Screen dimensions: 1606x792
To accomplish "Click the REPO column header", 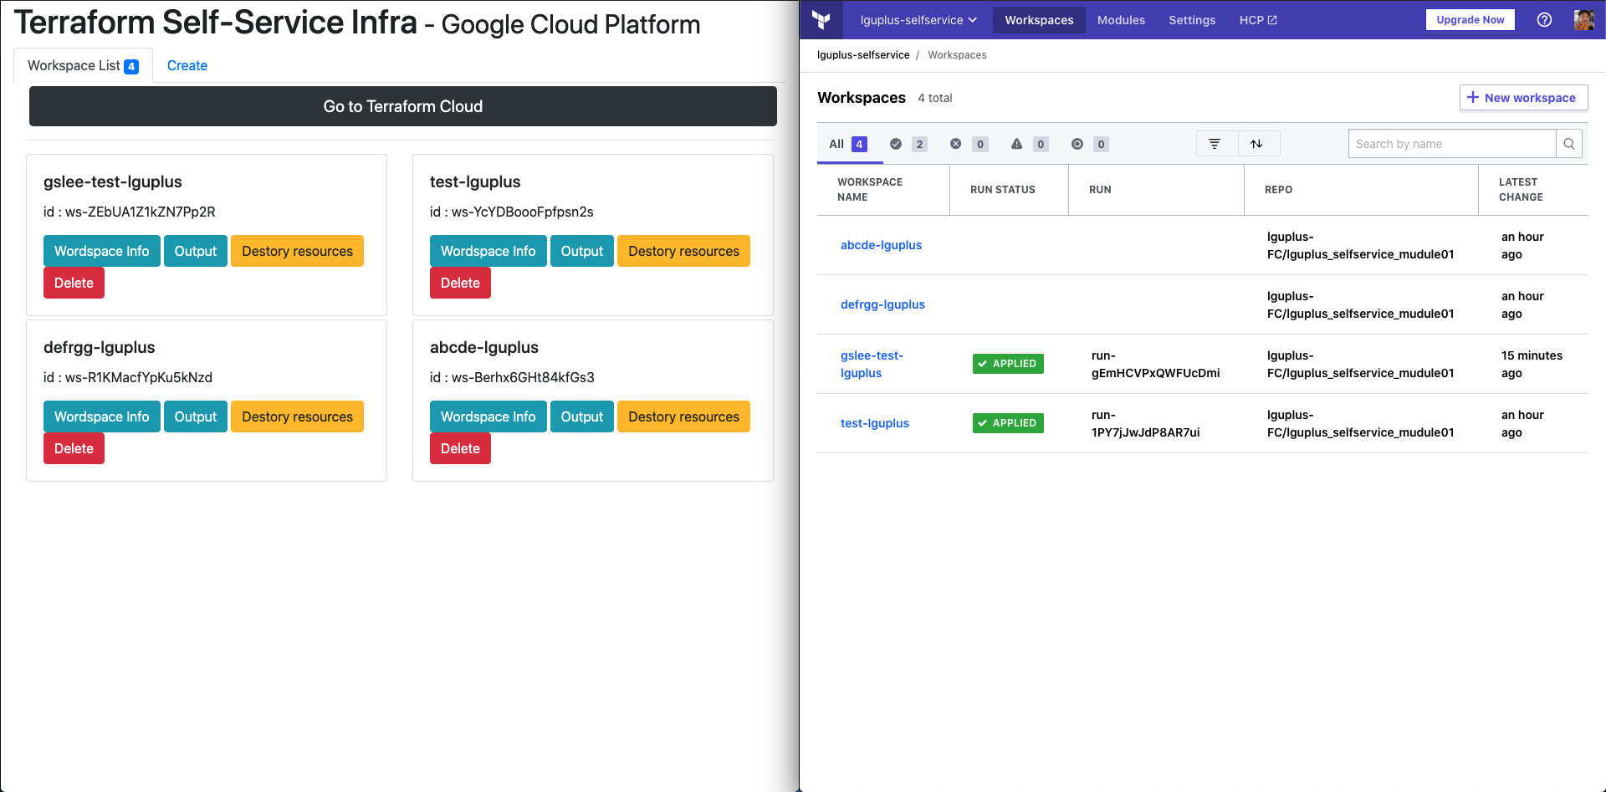I will click(1278, 190).
